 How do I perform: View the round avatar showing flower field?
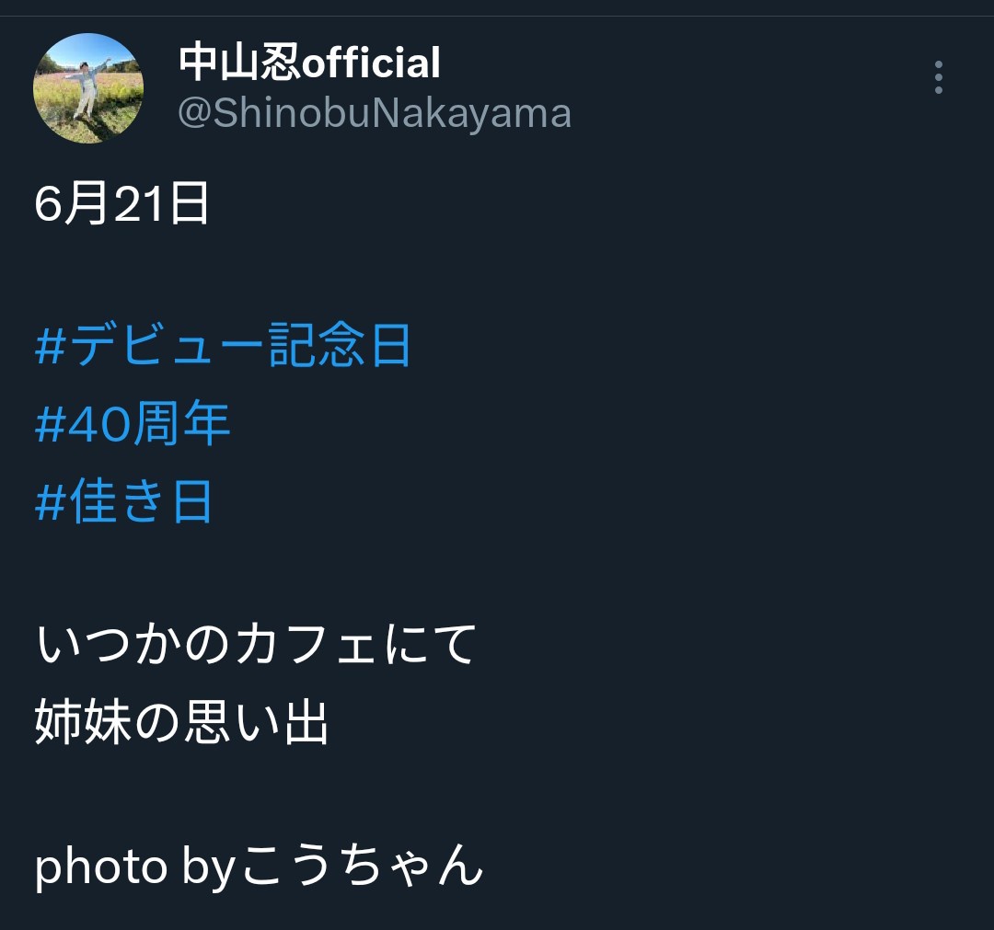(x=88, y=88)
